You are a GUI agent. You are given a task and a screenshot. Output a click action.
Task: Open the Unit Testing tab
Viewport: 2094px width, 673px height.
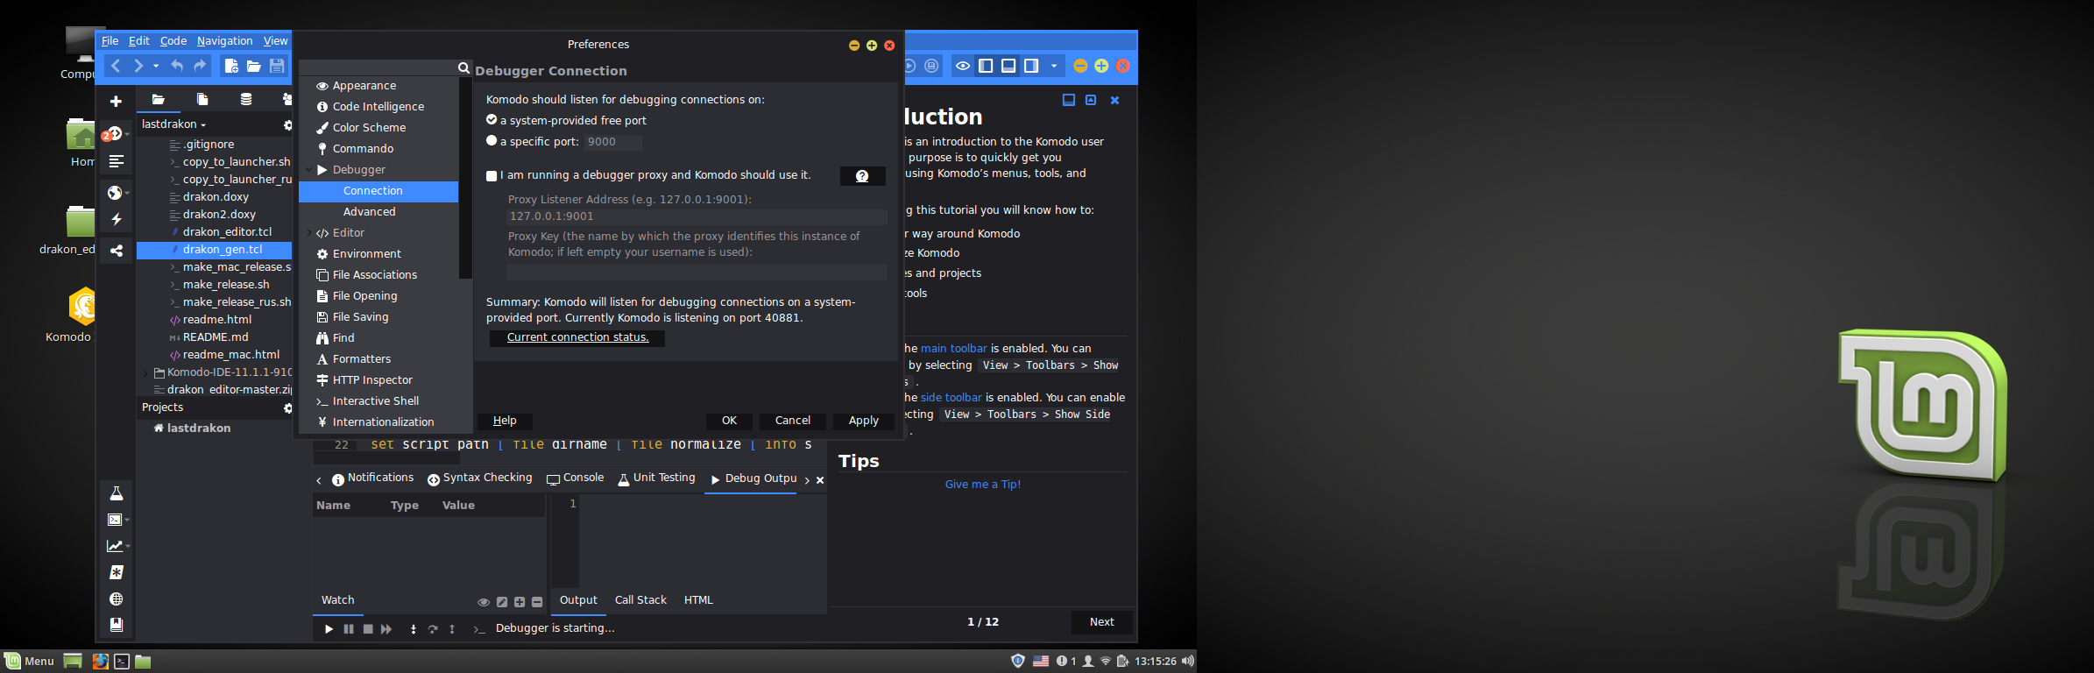pos(656,478)
